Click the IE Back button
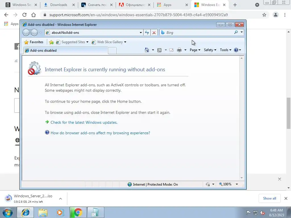This screenshot has width=291, height=218. click(x=26, y=33)
